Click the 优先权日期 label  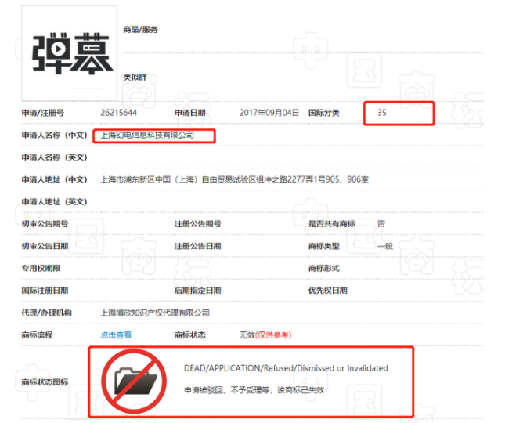tap(328, 291)
